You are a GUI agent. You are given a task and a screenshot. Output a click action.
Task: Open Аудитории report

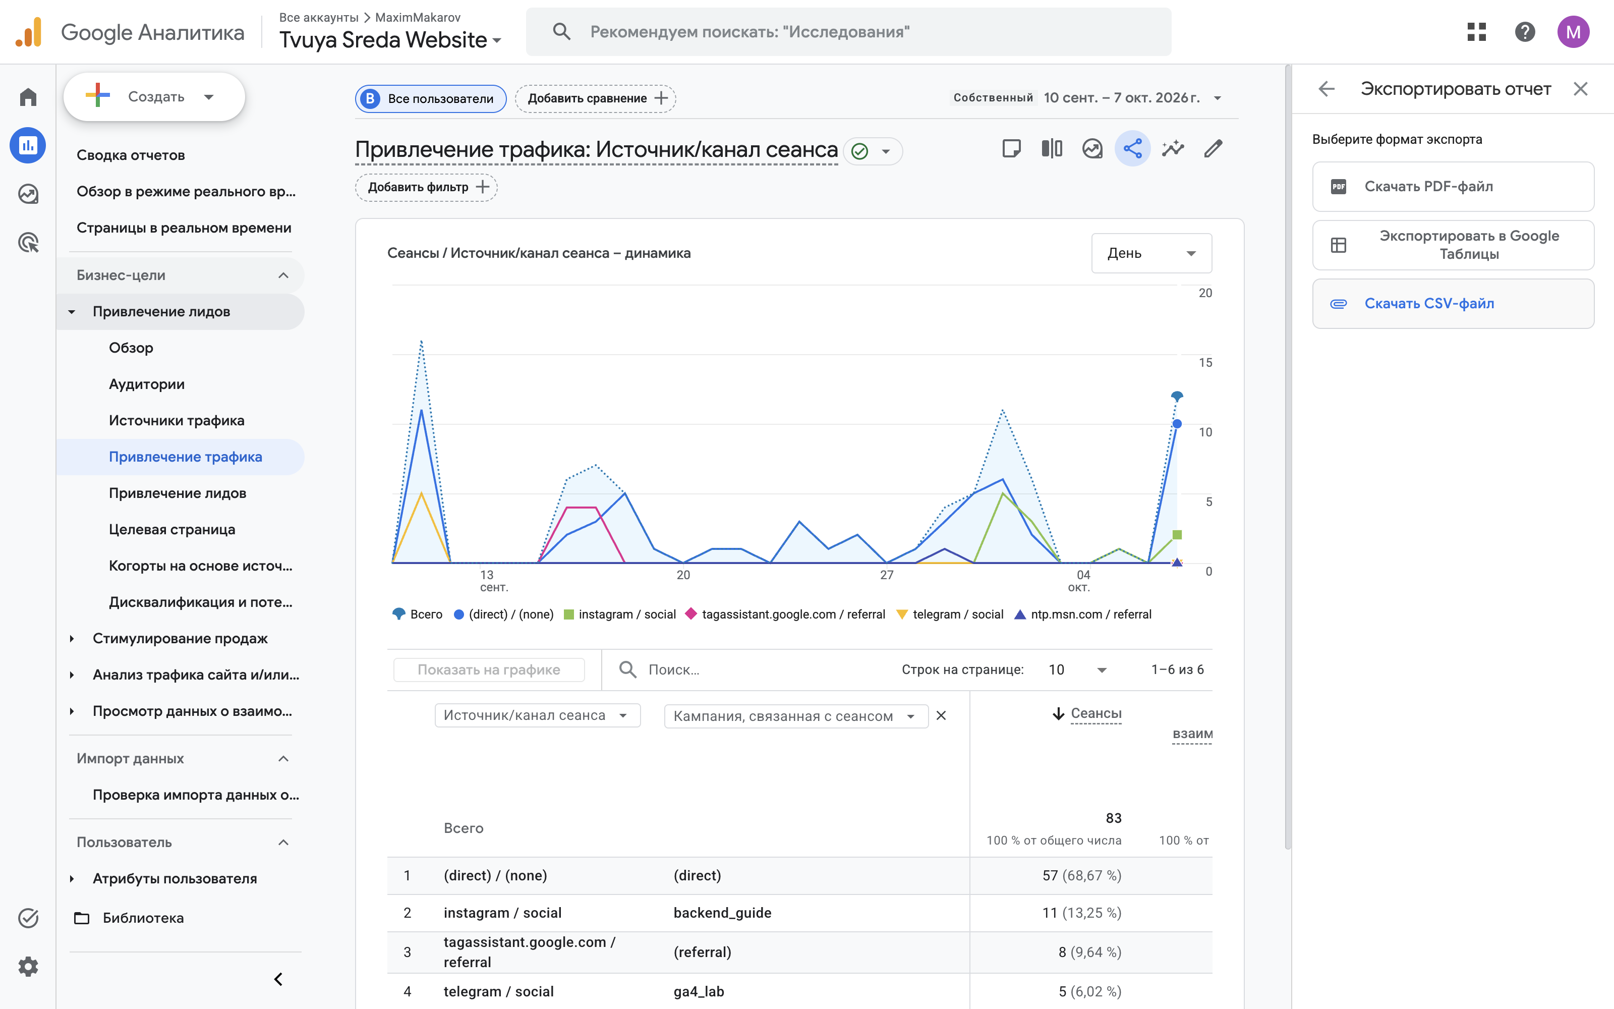tap(147, 384)
